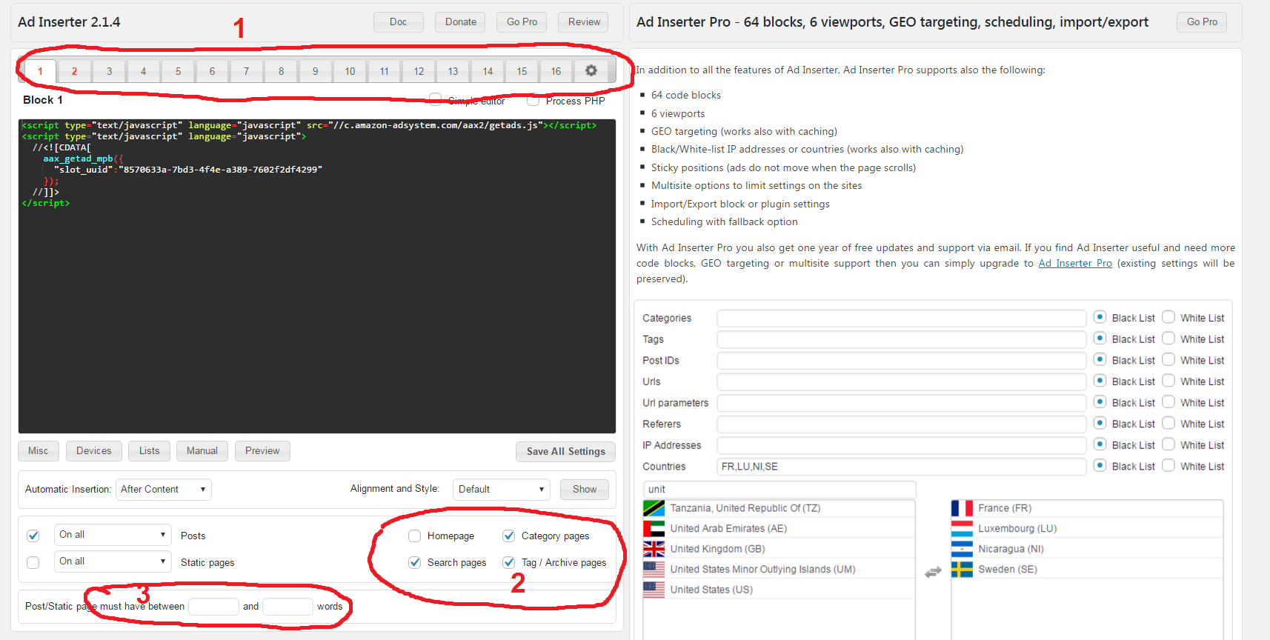This screenshot has width=1270, height=640.
Task: Click the Sweden flag icon
Action: 962,569
